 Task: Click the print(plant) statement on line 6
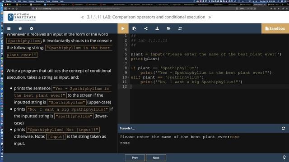coord(145,59)
